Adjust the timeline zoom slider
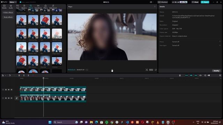The height and width of the screenshot is (125, 223). click(209, 75)
